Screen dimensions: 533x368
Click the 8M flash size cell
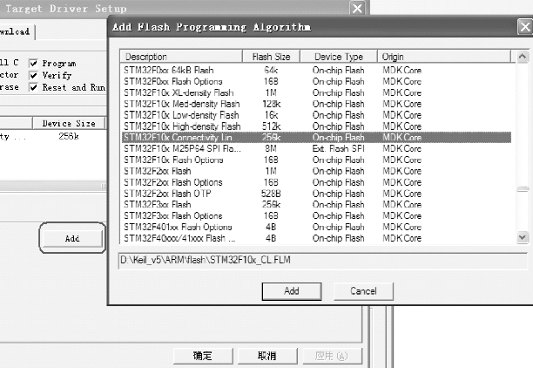271,149
